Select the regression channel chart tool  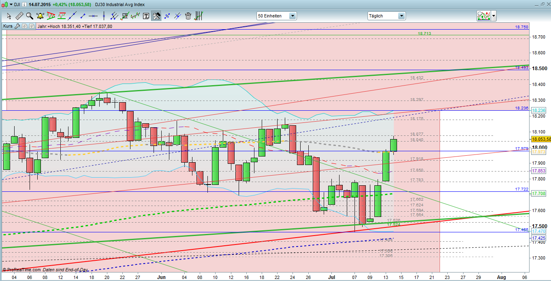point(135,16)
